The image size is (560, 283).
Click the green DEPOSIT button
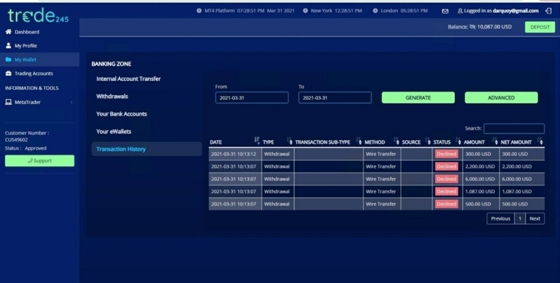pyautogui.click(x=540, y=27)
